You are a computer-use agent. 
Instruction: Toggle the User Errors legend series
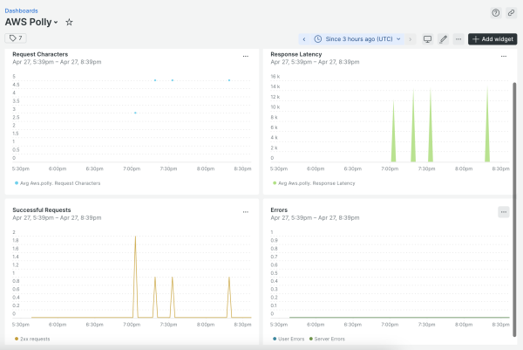coord(289,339)
